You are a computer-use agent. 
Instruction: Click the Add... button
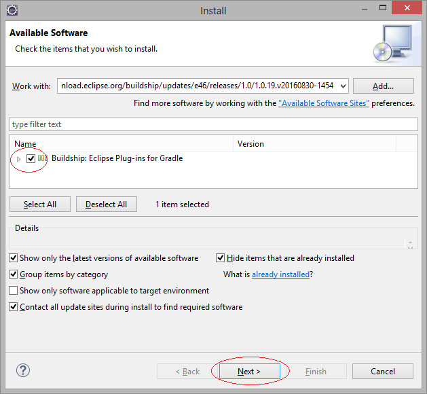384,86
